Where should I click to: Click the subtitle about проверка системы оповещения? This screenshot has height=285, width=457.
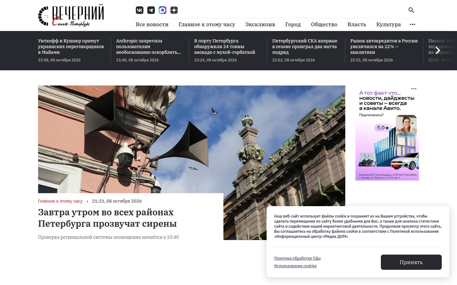click(x=108, y=237)
